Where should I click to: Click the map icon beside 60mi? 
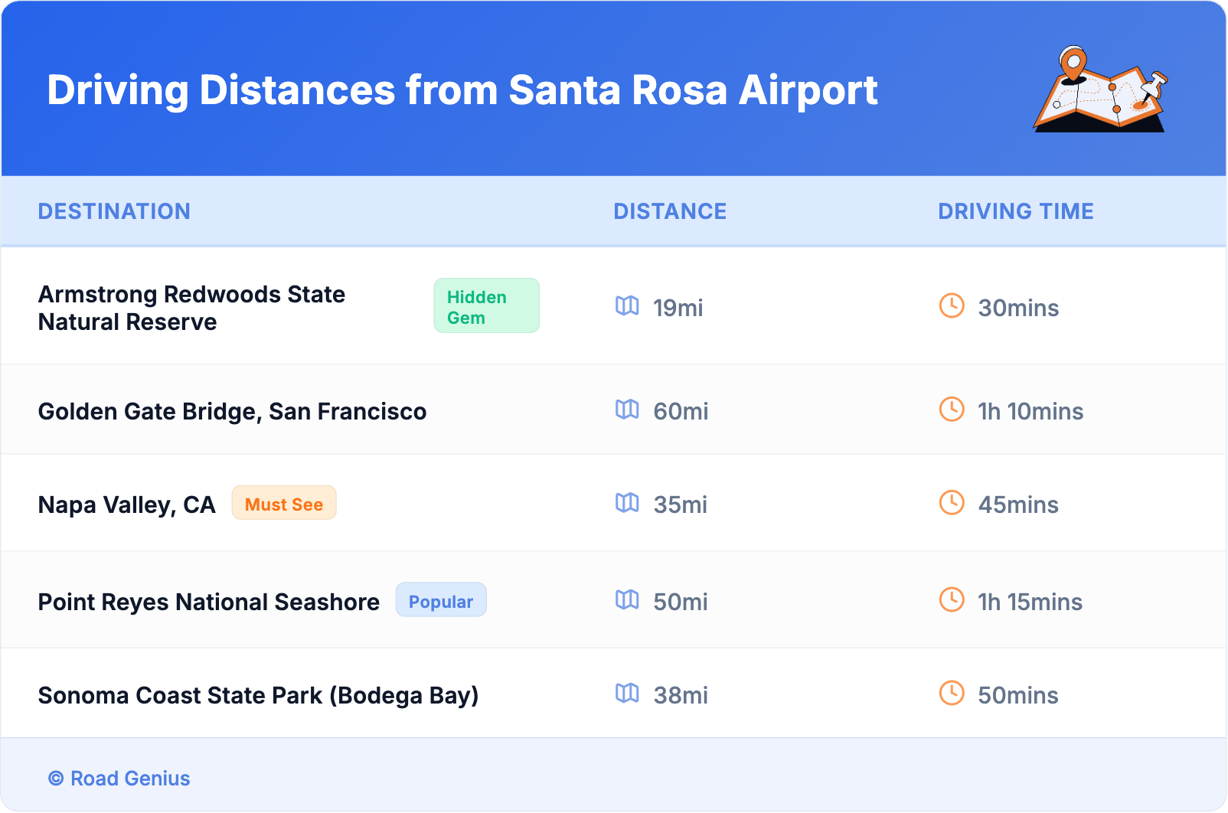(x=627, y=410)
